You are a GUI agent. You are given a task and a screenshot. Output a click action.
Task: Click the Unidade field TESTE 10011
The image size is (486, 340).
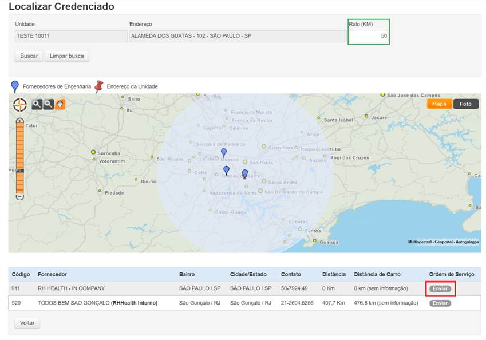pyautogui.click(x=71, y=36)
